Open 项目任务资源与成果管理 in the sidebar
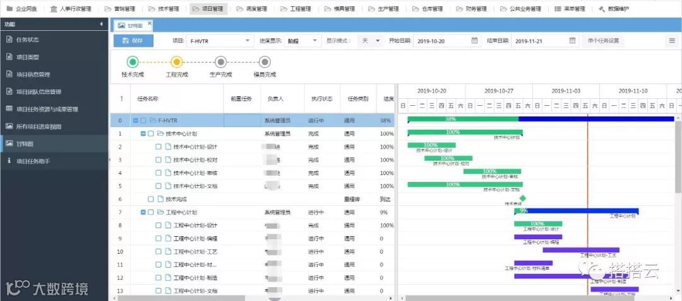This screenshot has height=301, width=682. (x=54, y=109)
